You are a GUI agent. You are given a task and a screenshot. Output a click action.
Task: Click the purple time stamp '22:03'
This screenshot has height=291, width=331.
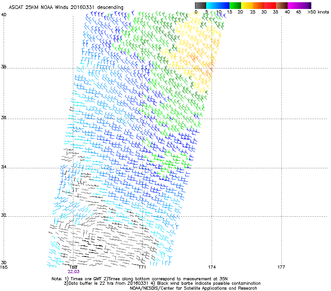coord(73,272)
